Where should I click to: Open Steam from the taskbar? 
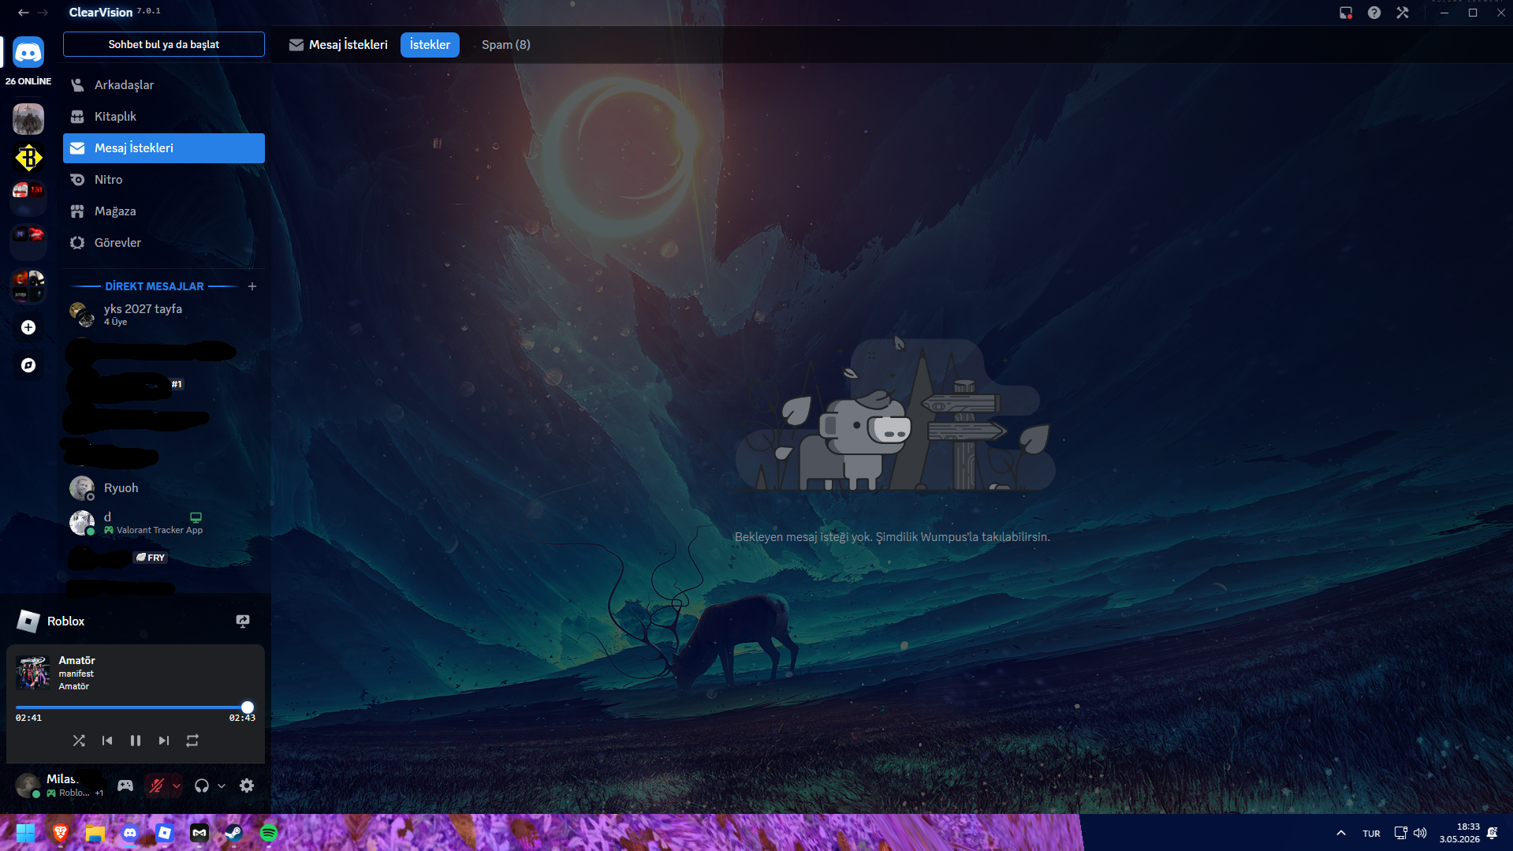(x=234, y=833)
